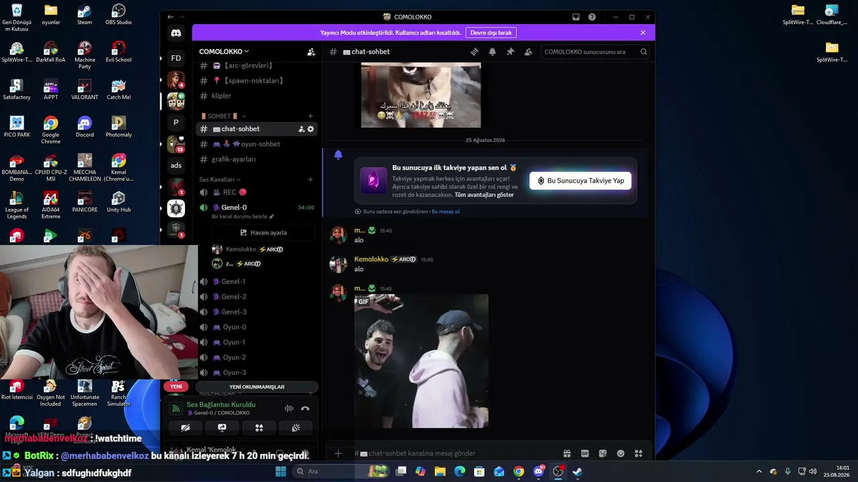858x482 pixels.
Task: Send a gift icon in message bar
Action: (567, 453)
